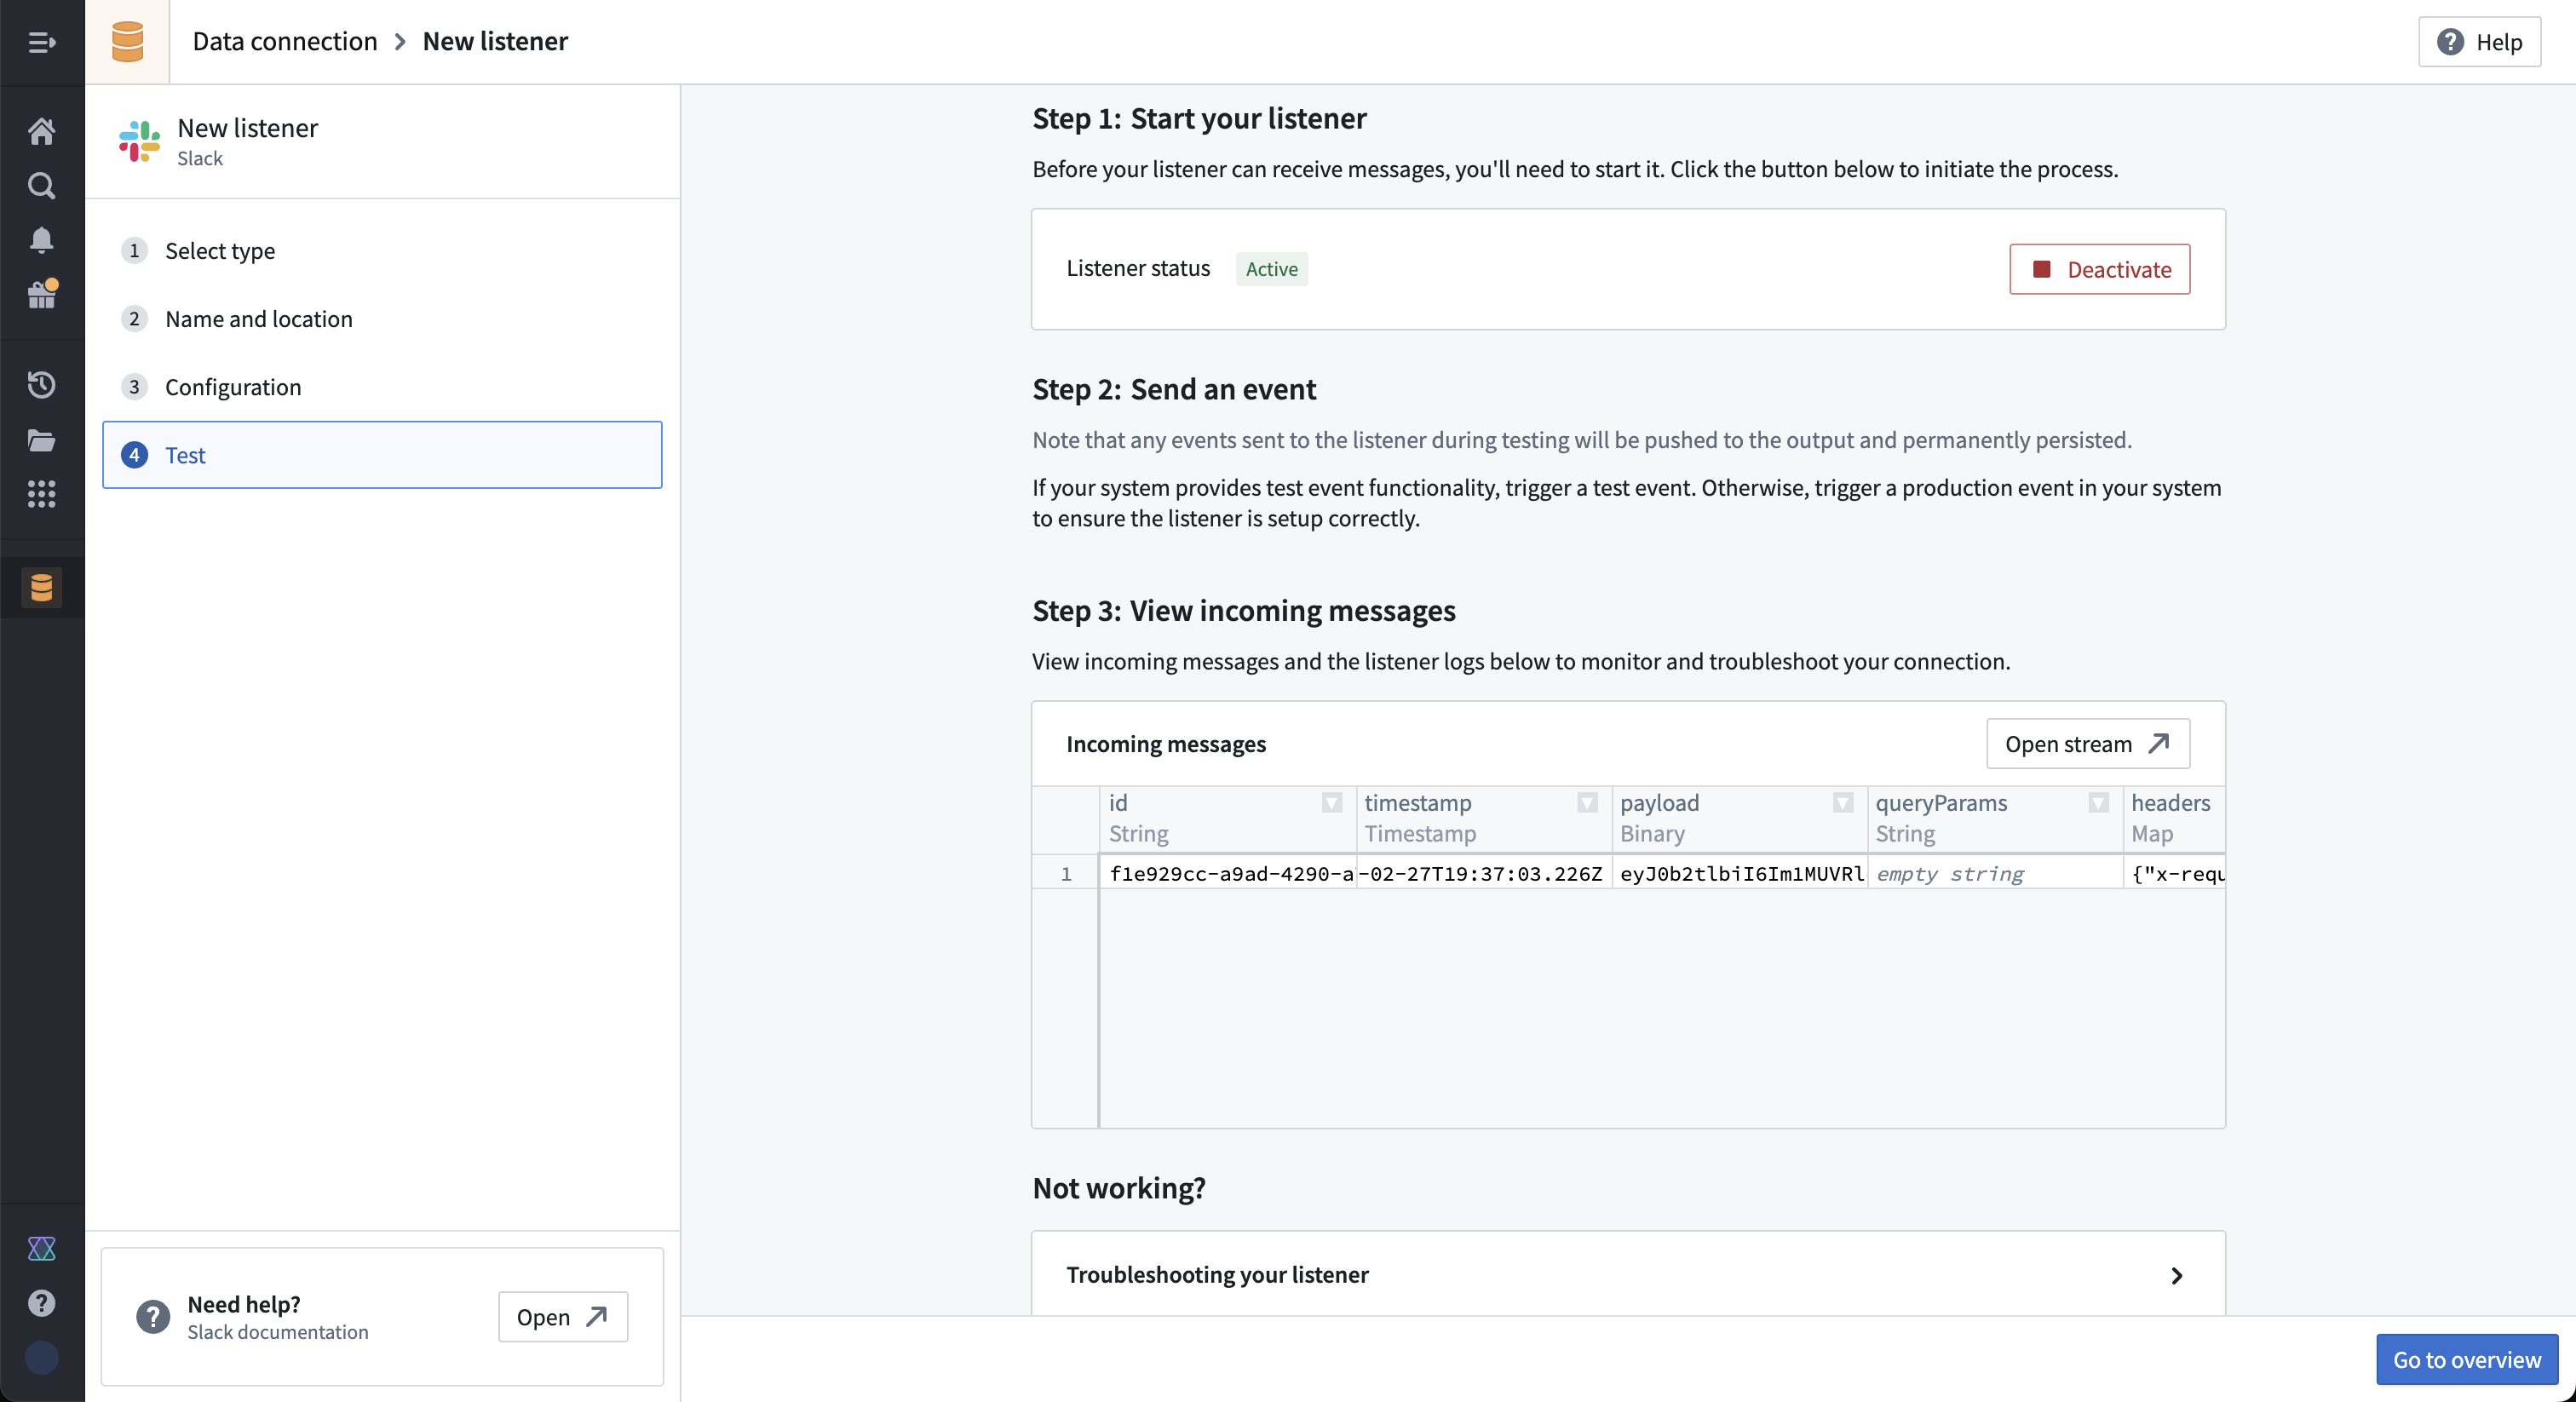Collapse the left navigation sidebar
2576x1402 pixels.
coord(41,42)
